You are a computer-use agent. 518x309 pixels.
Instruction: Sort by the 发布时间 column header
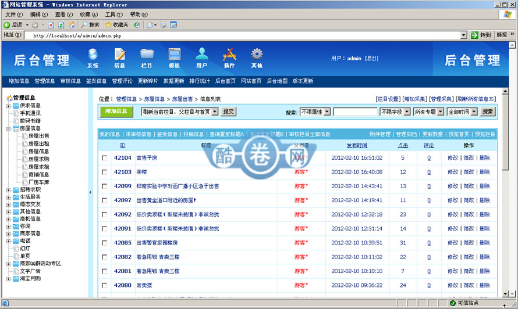tap(357, 145)
